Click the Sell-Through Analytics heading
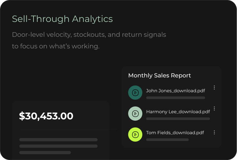This screenshot has width=237, height=160. click(62, 19)
